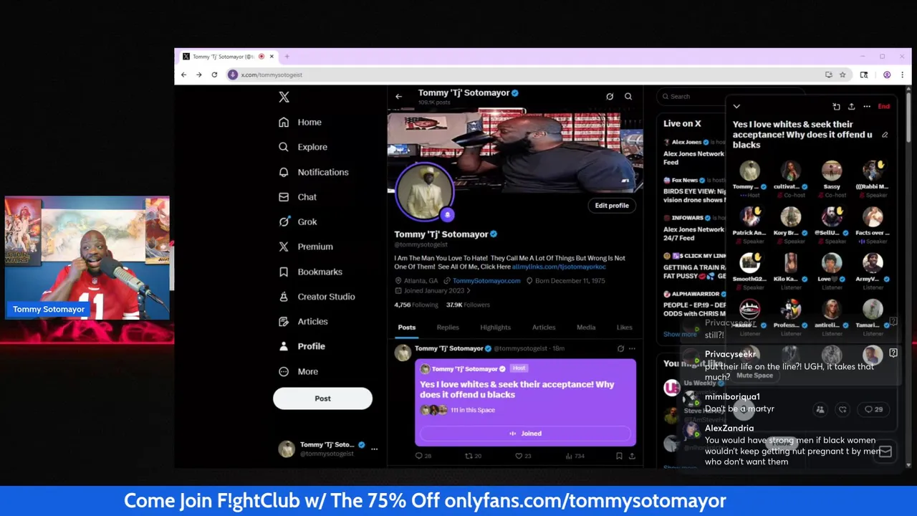Click the Profile icon in the sidebar
This screenshot has height=516, width=917.
(x=284, y=346)
